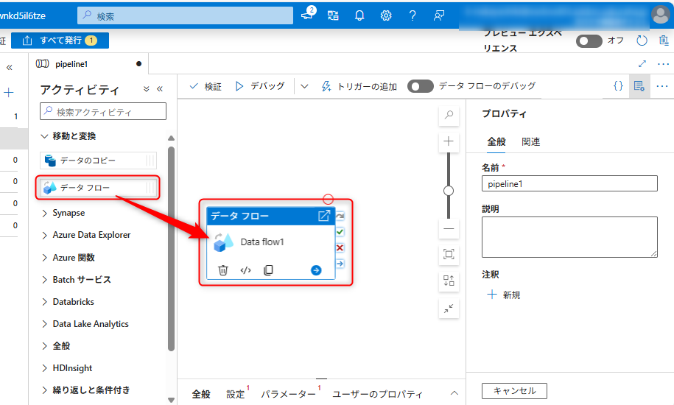
Task: Expand the Databricks group
Action: [45, 302]
